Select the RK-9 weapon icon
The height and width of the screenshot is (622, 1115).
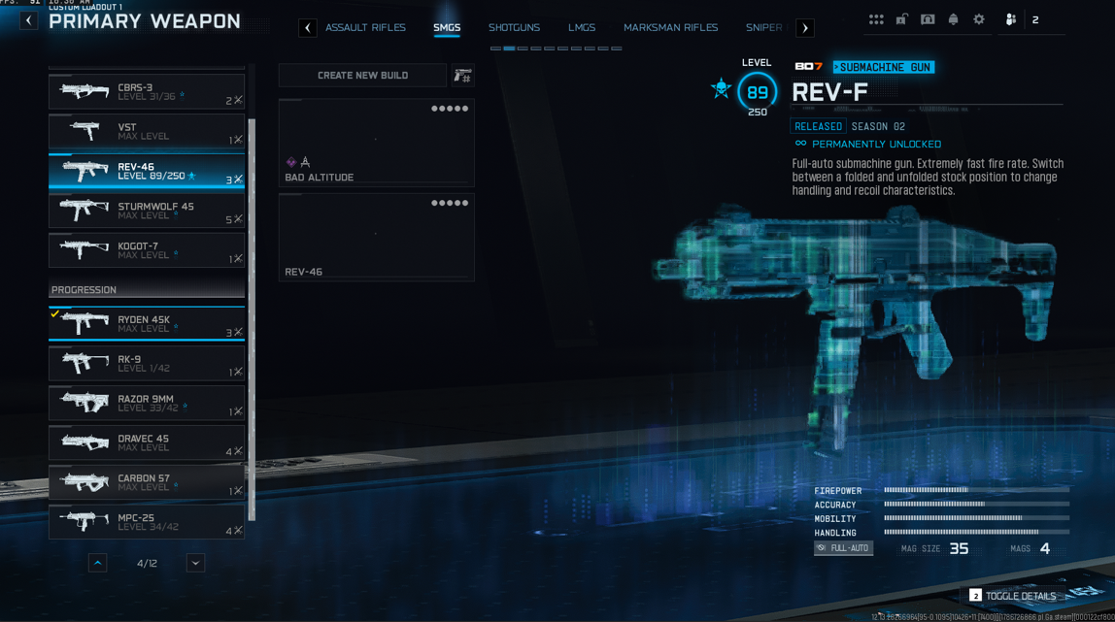(x=84, y=364)
